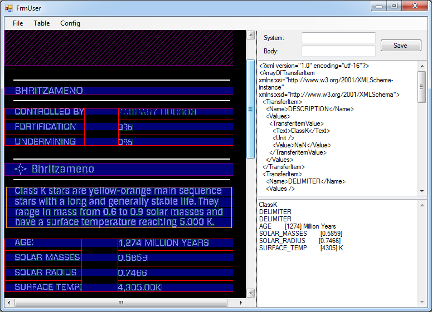Click the FORTIFICATION label
The width and height of the screenshot is (432, 312).
point(46,126)
